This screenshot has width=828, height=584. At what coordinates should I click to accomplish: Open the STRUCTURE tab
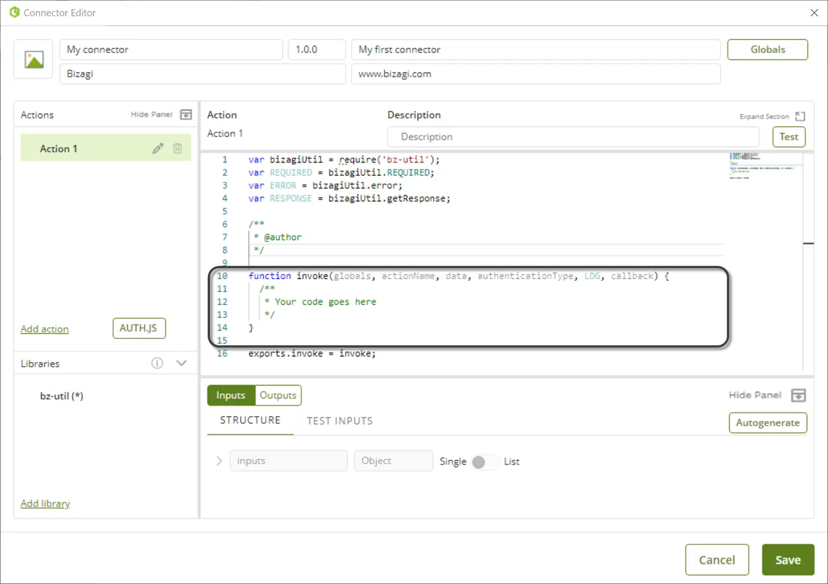[250, 420]
